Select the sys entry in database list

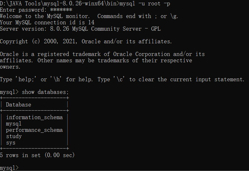coord(11,143)
